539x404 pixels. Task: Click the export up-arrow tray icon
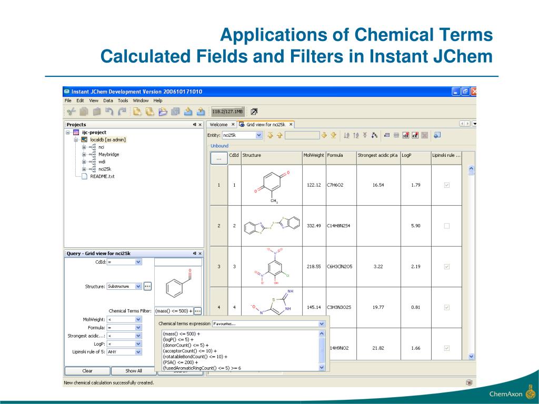coord(201,112)
